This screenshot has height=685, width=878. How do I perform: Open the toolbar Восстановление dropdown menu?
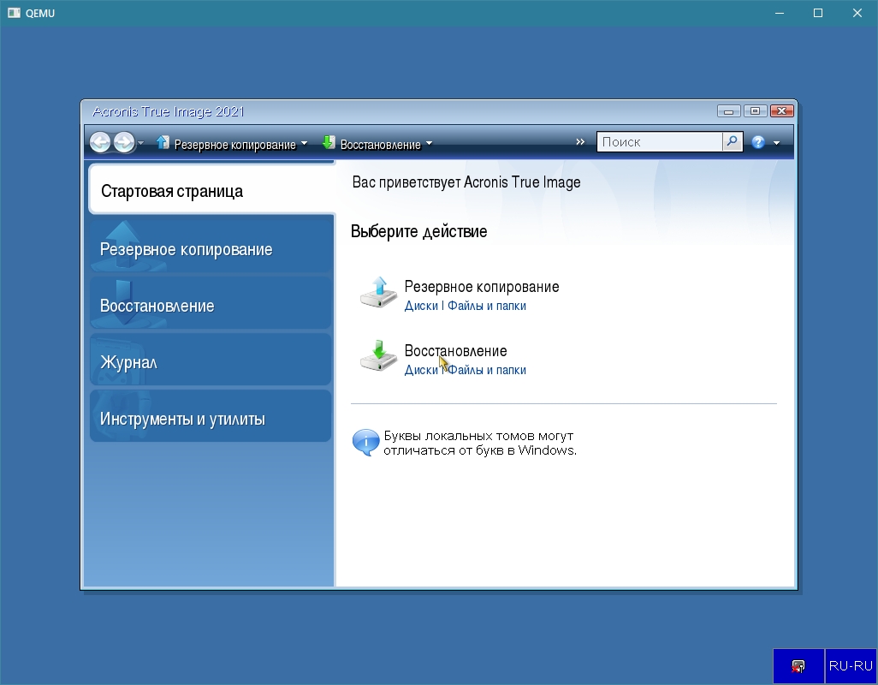point(378,144)
